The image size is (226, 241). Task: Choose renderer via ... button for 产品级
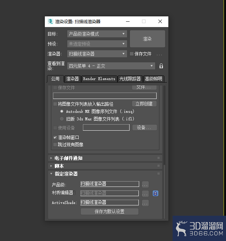[145, 184]
